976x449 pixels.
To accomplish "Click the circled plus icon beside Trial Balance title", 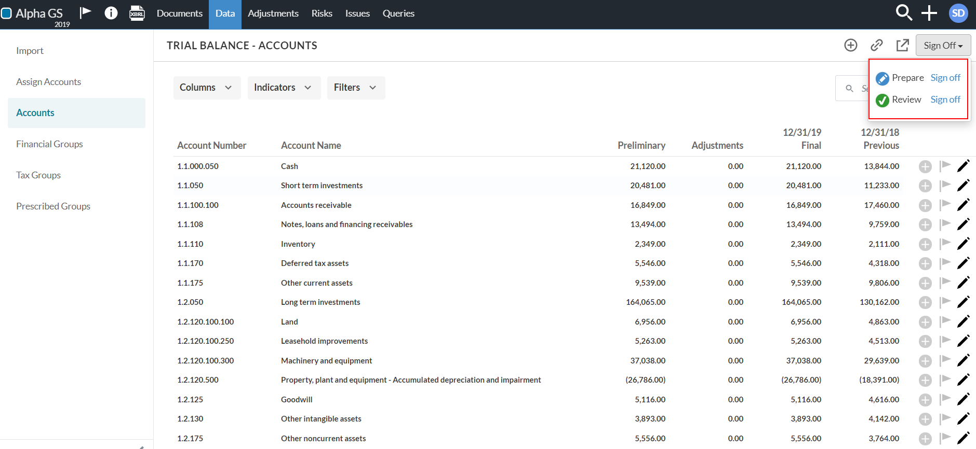I will click(x=851, y=46).
